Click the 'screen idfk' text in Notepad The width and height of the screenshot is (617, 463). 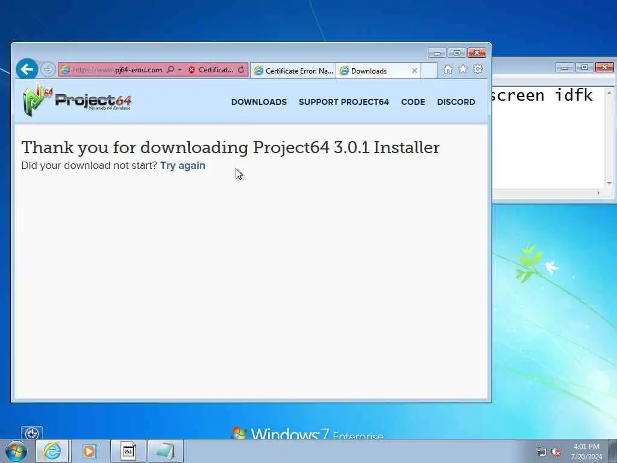coord(543,96)
